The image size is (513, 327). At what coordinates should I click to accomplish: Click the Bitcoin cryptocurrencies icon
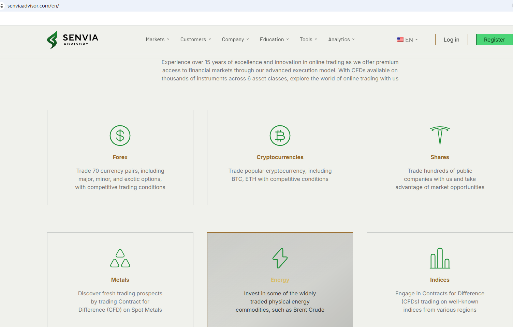(280, 136)
